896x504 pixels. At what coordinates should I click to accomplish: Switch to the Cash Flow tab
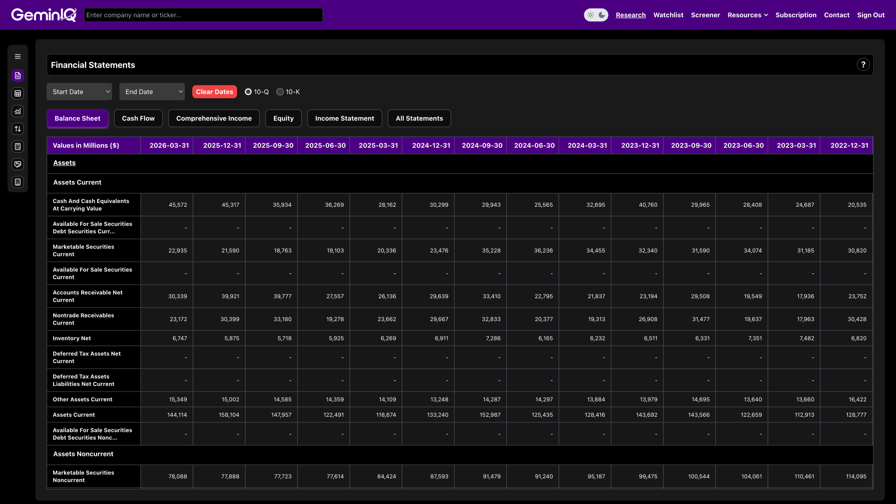coord(138,119)
